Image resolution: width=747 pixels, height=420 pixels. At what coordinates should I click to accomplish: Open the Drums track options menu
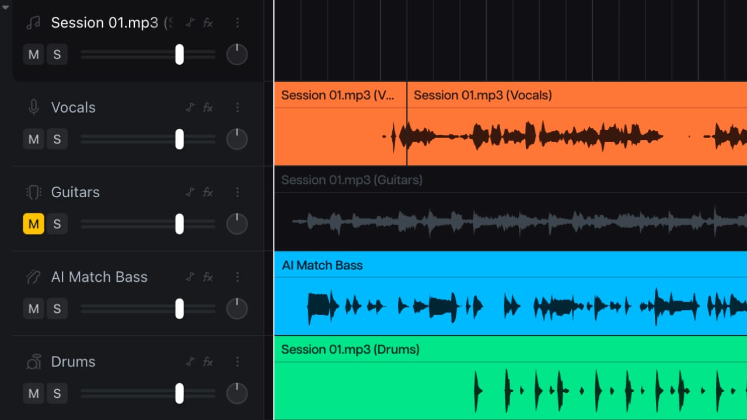(238, 362)
